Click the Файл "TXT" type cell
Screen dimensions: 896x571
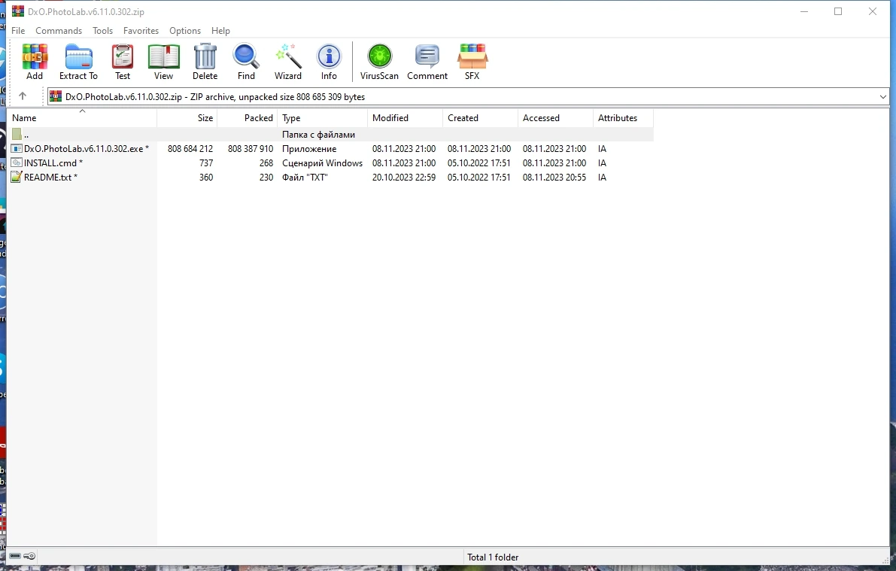pos(305,178)
